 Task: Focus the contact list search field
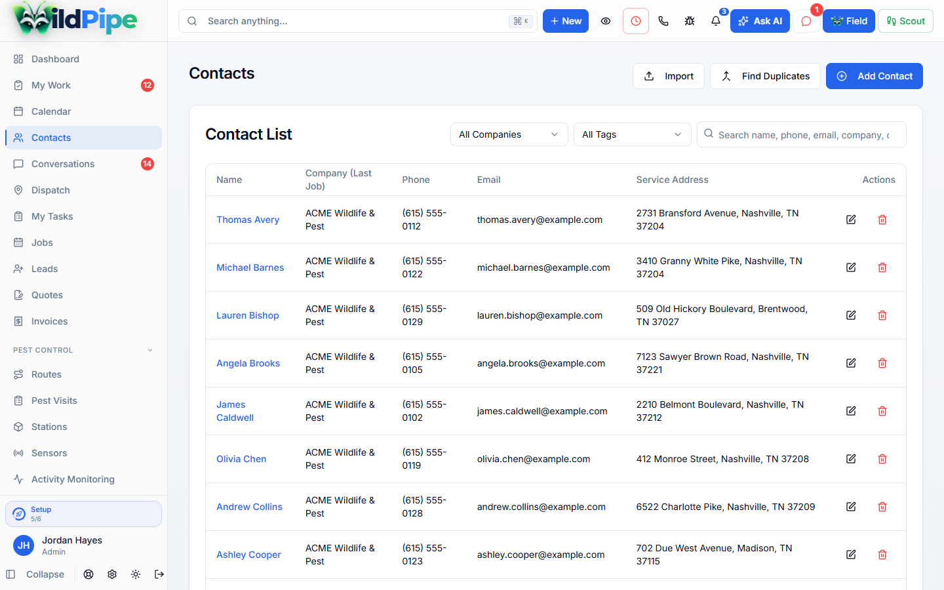[x=802, y=134]
